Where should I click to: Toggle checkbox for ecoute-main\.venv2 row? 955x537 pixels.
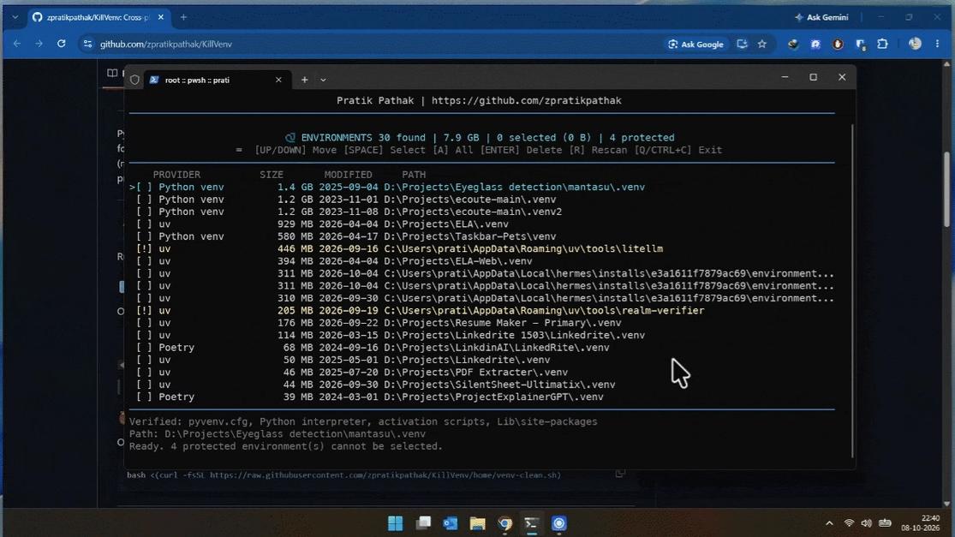pyautogui.click(x=144, y=212)
